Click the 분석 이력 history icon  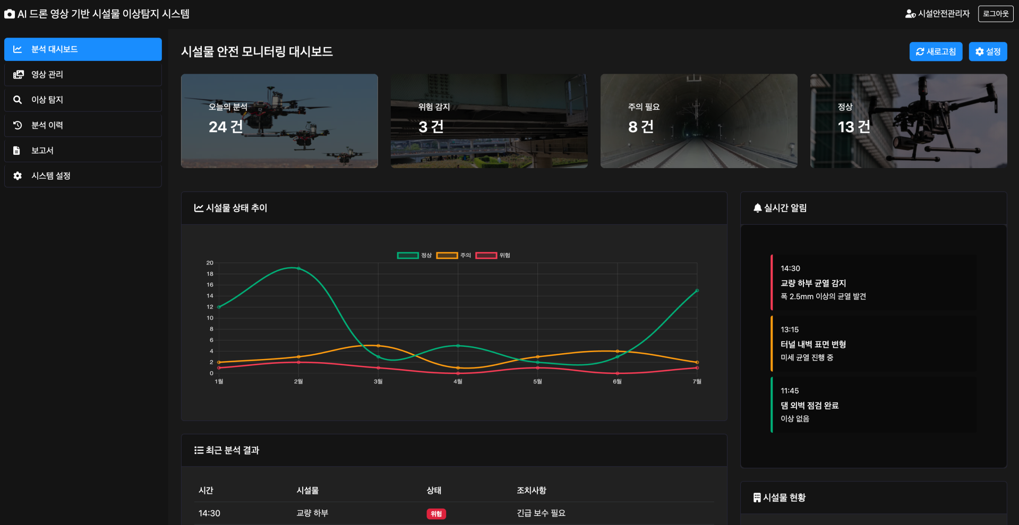(18, 125)
